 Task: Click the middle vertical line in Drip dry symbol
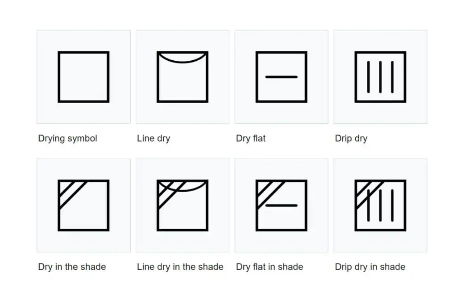(x=380, y=77)
